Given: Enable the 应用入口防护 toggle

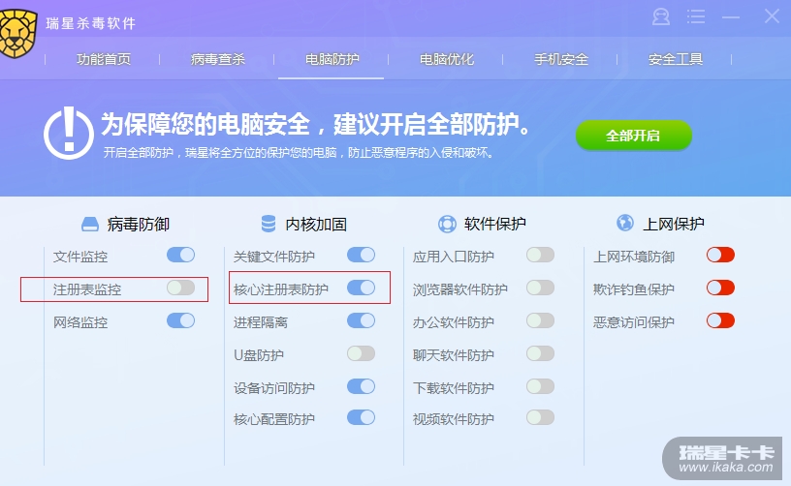Looking at the screenshot, I should point(540,255).
